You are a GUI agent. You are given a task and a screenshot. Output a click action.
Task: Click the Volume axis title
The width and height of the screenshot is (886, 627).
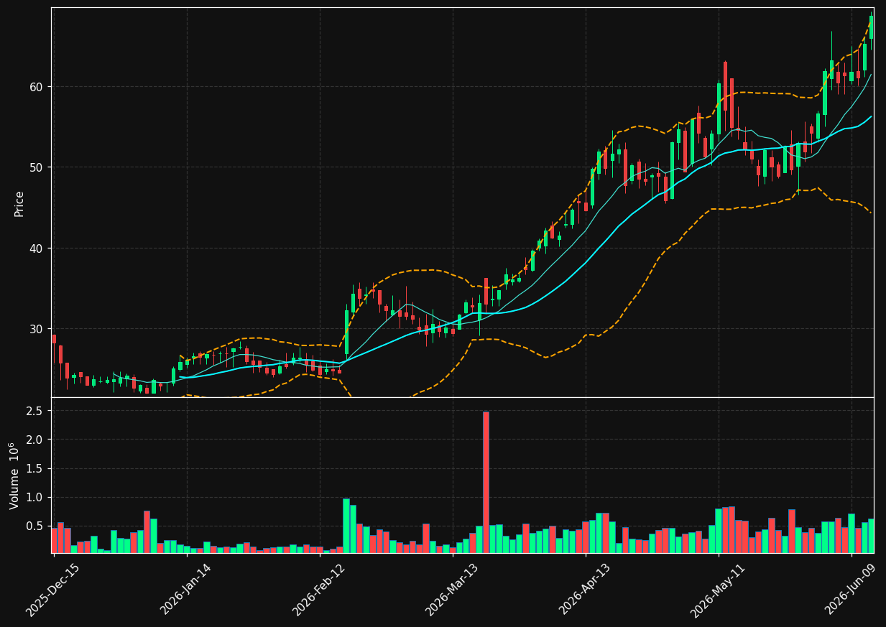(14, 476)
